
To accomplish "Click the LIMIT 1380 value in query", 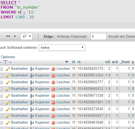I will [x=20, y=17].
